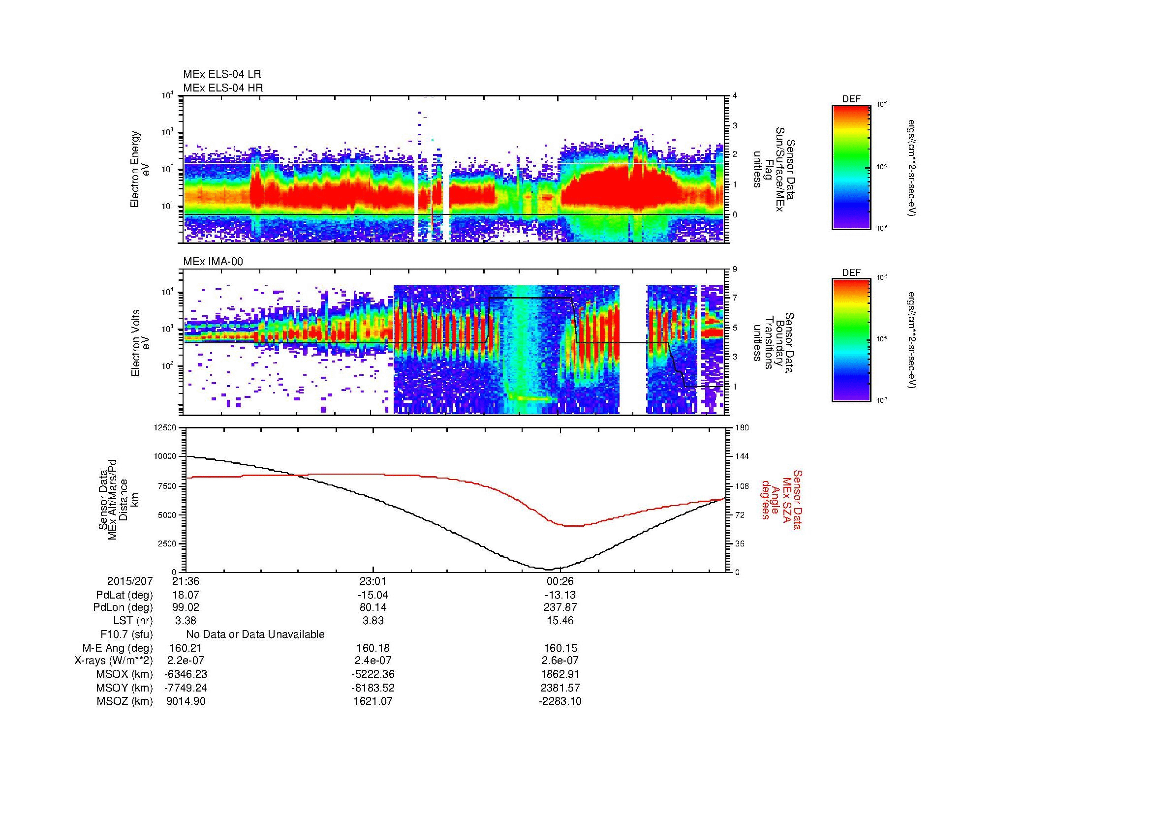Click the time tick label '21:36'
Image resolution: width=1151 pixels, height=813 pixels.
pyautogui.click(x=186, y=581)
